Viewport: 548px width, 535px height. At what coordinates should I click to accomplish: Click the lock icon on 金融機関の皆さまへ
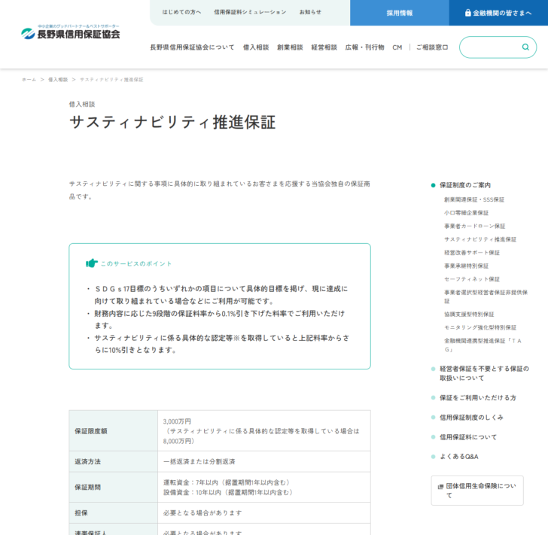pyautogui.click(x=467, y=13)
